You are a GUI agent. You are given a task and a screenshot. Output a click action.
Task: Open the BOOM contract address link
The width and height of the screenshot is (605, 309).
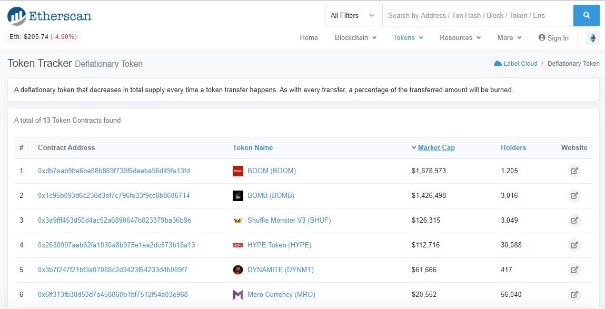(114, 171)
